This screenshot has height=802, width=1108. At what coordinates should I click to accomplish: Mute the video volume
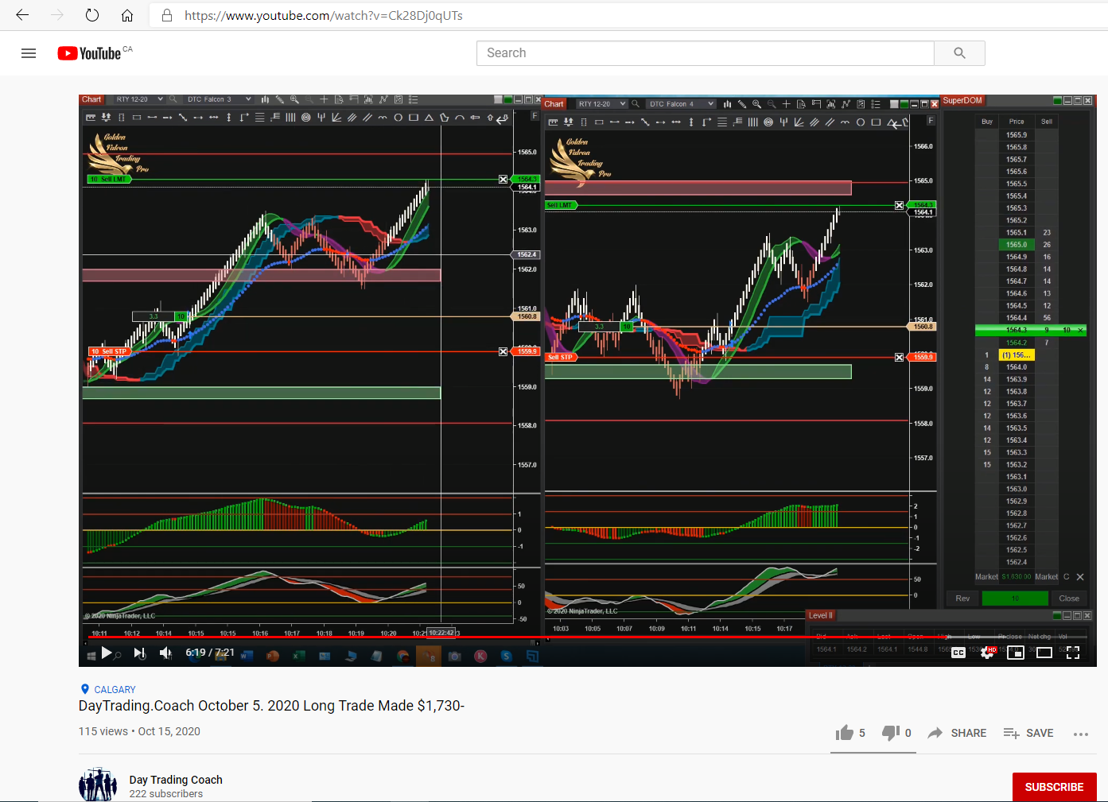[165, 653]
